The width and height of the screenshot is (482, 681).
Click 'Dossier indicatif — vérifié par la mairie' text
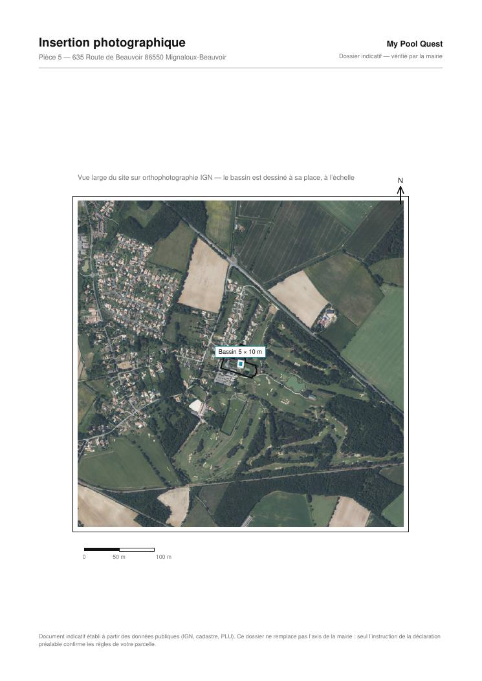point(391,56)
